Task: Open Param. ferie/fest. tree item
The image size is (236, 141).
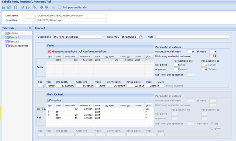Action: point(19,46)
